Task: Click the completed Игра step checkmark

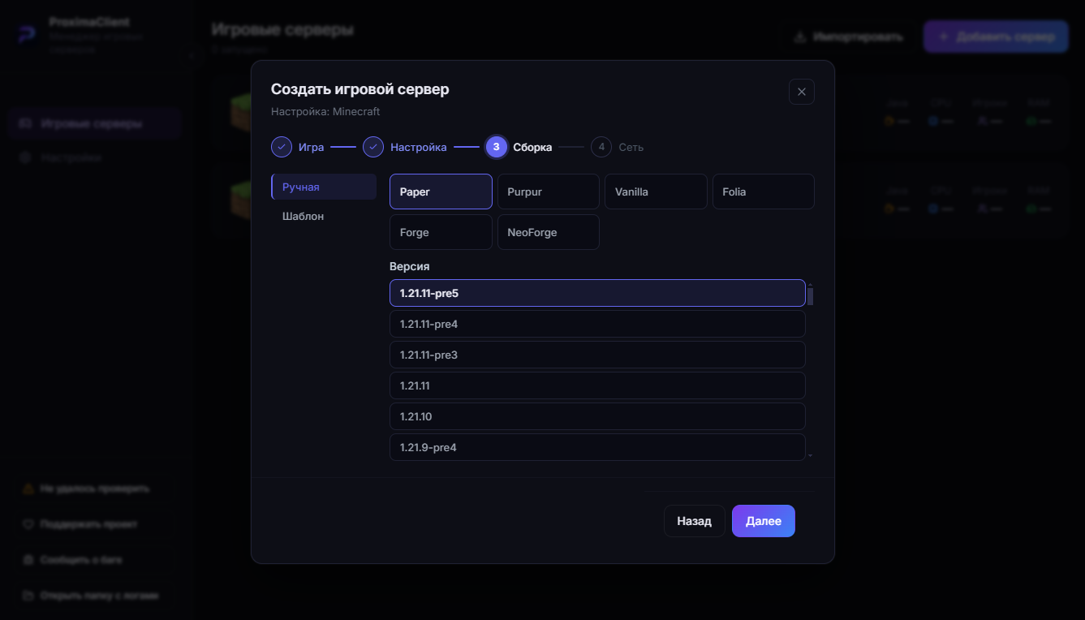Action: point(282,147)
